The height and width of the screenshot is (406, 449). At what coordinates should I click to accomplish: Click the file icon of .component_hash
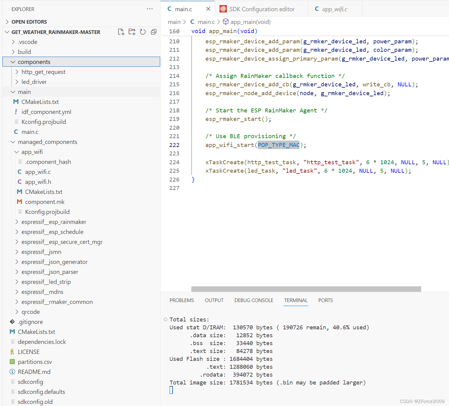tap(20, 162)
